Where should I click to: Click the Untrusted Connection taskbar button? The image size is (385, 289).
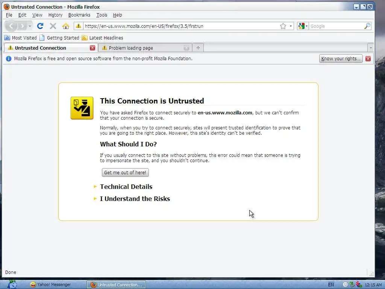[x=116, y=284]
